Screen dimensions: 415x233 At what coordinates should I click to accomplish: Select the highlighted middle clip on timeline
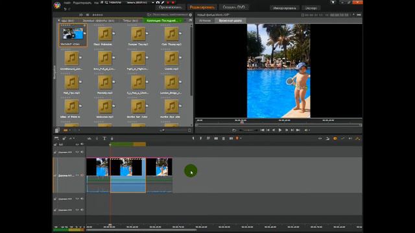tap(128, 175)
